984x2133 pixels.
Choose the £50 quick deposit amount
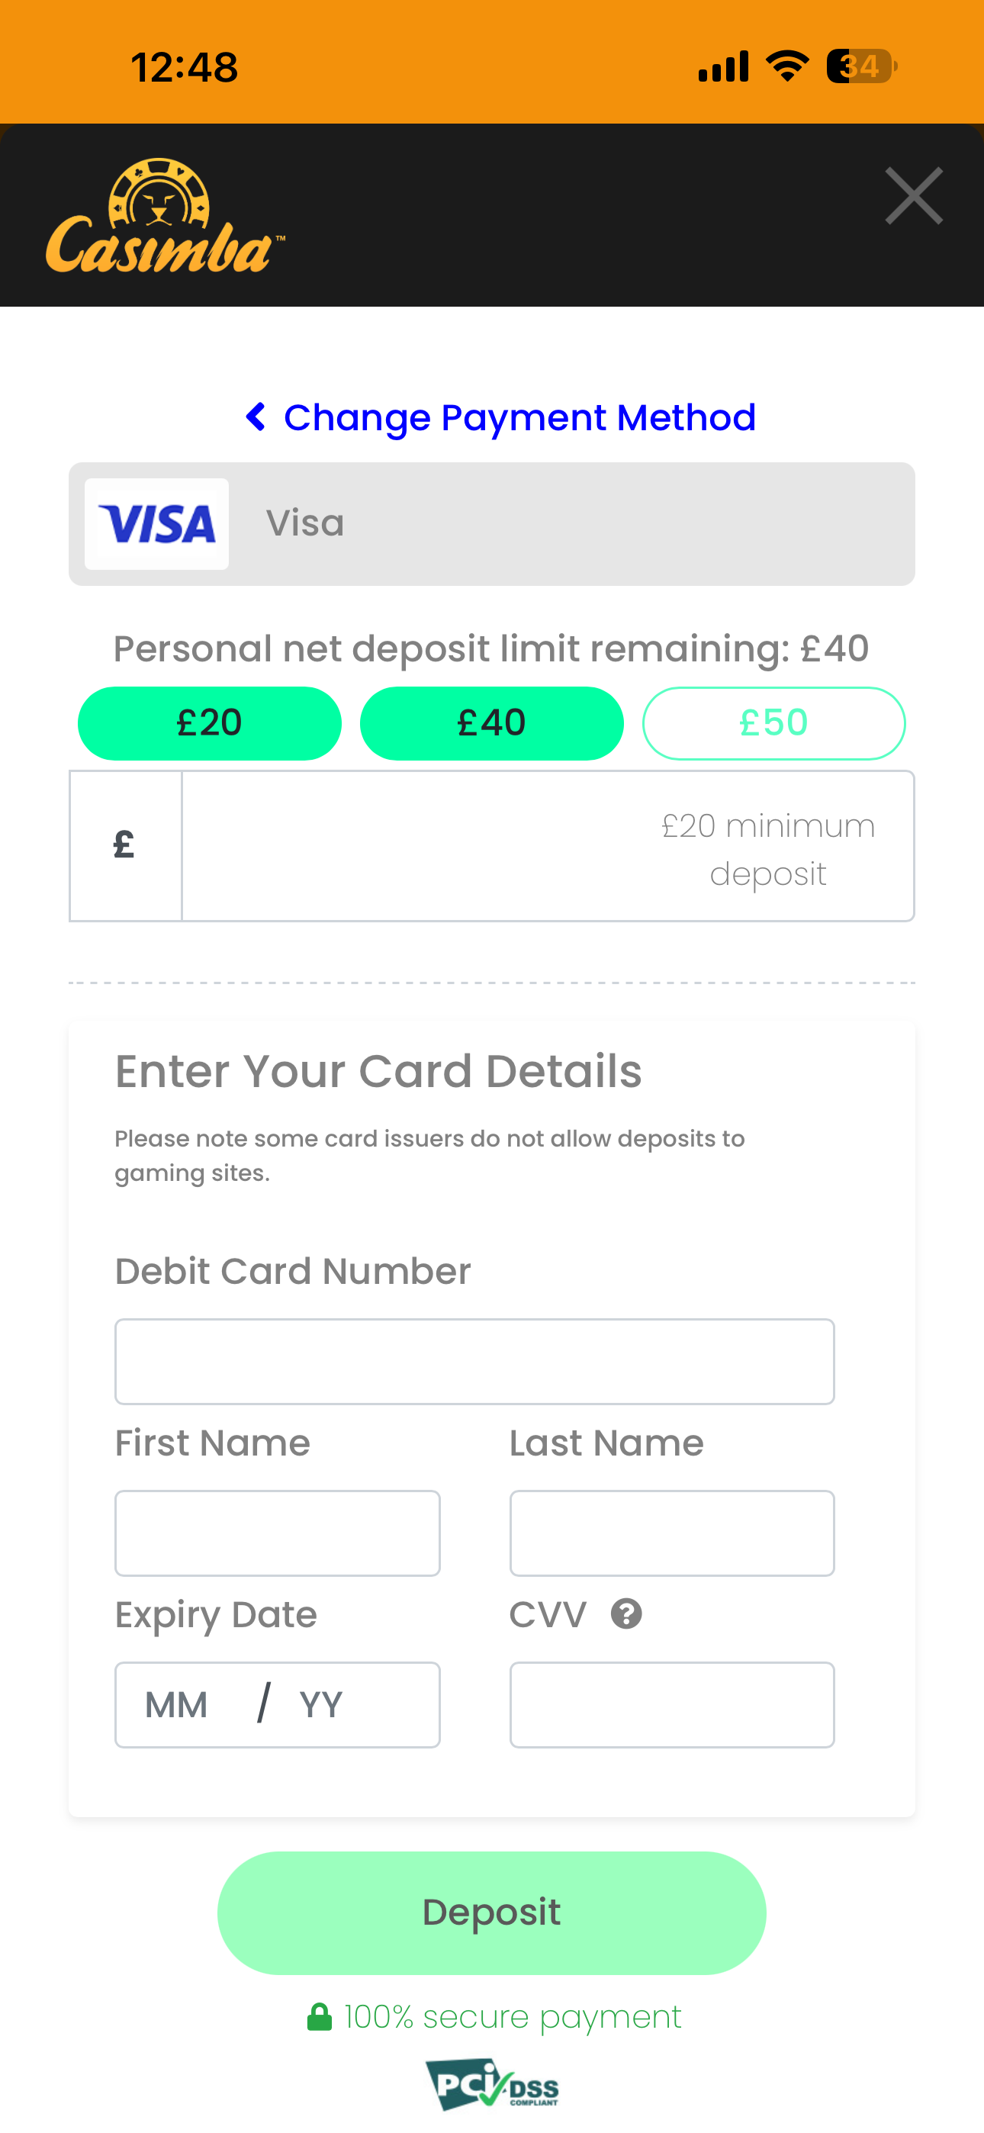tap(773, 723)
